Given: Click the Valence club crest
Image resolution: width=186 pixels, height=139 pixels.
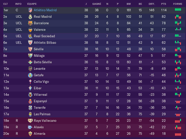Looking at the screenshot, I should coord(30,30).
